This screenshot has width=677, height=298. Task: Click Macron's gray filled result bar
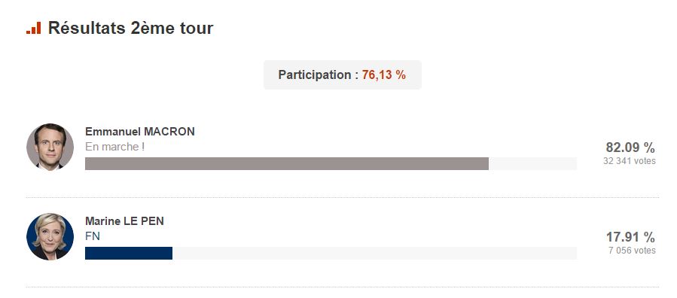pyautogui.click(x=287, y=163)
